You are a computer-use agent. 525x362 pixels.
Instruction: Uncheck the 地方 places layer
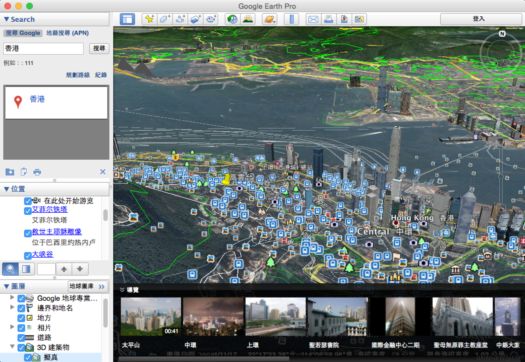21,318
